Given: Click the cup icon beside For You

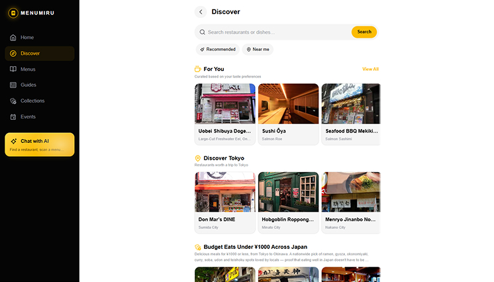Looking at the screenshot, I should tap(198, 69).
